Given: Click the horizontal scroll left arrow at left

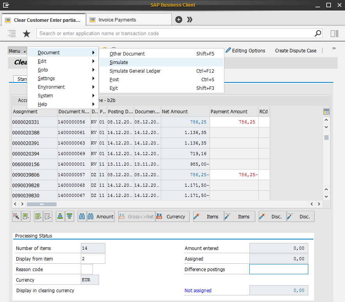Looking at the screenshot, I should pyautogui.click(x=15, y=204).
